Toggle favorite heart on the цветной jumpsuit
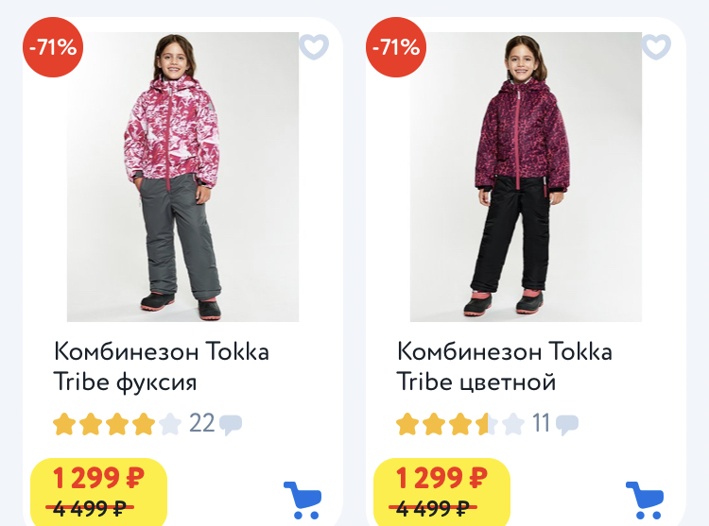Image resolution: width=709 pixels, height=526 pixels. (656, 46)
